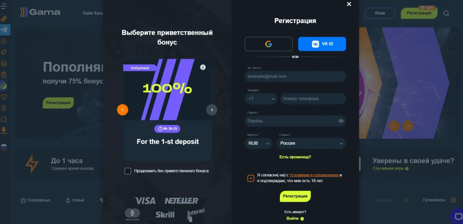Expand the +7 phone code dropdown
This screenshot has width=463, height=224.
point(261,99)
